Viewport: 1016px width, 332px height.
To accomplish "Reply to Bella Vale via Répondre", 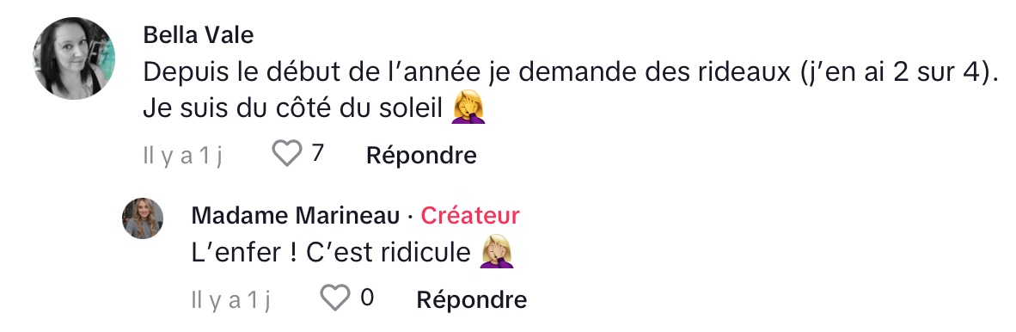I will 421,155.
